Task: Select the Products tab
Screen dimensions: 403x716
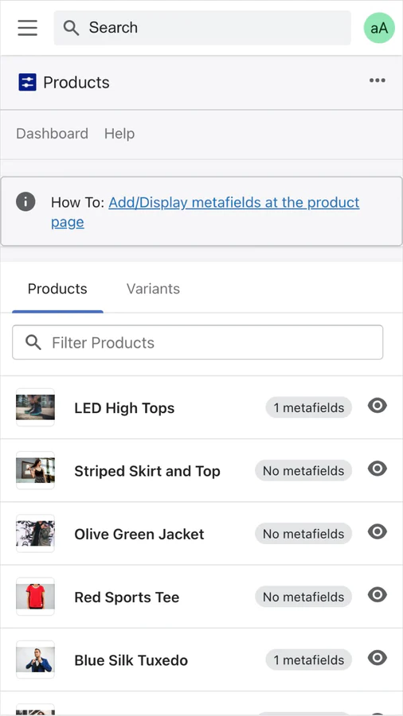Action: coord(57,289)
